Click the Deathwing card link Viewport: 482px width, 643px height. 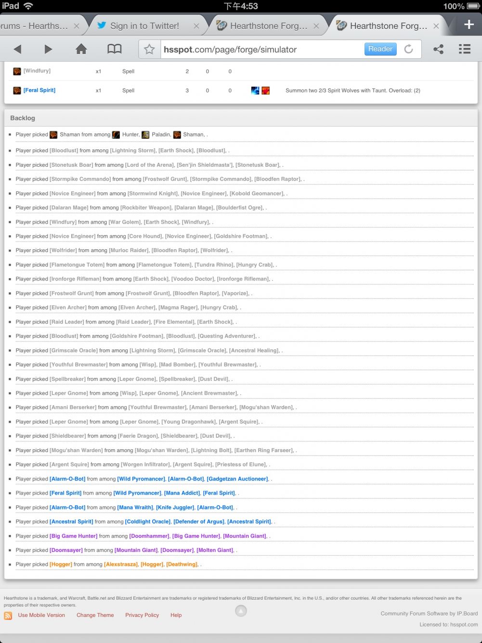(182, 564)
